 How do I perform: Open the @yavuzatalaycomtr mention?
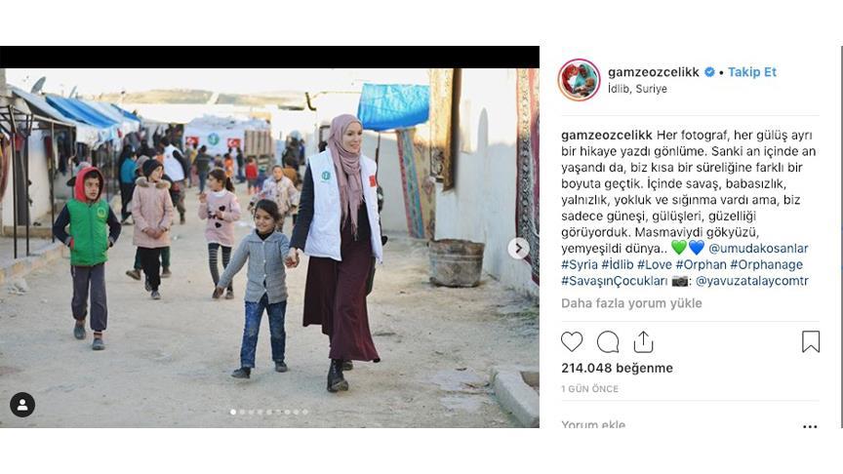751,281
